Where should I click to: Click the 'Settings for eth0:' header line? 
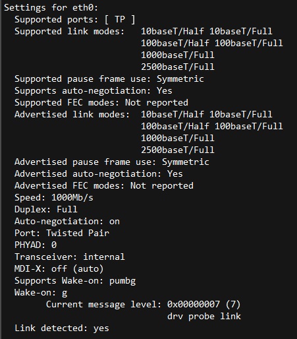pyautogui.click(x=51, y=8)
